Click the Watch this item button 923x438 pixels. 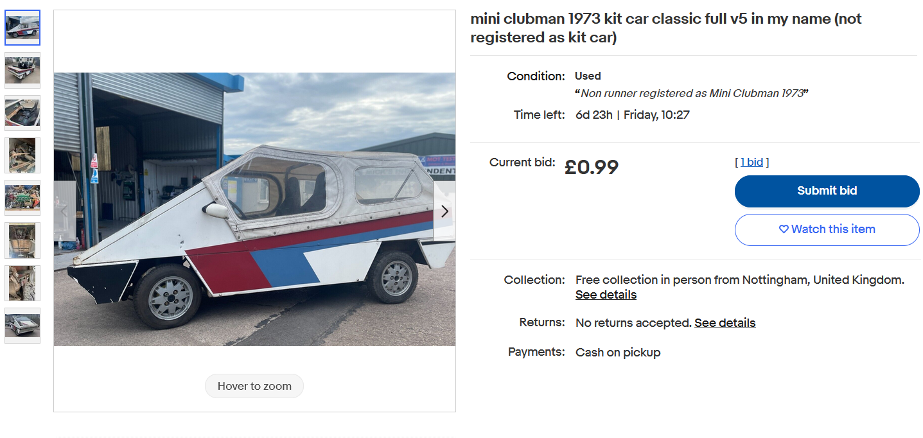point(827,229)
